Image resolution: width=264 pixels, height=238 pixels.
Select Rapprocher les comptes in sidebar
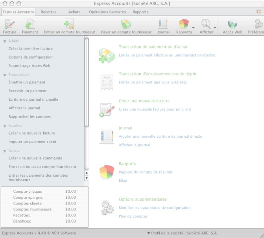pos(30,116)
